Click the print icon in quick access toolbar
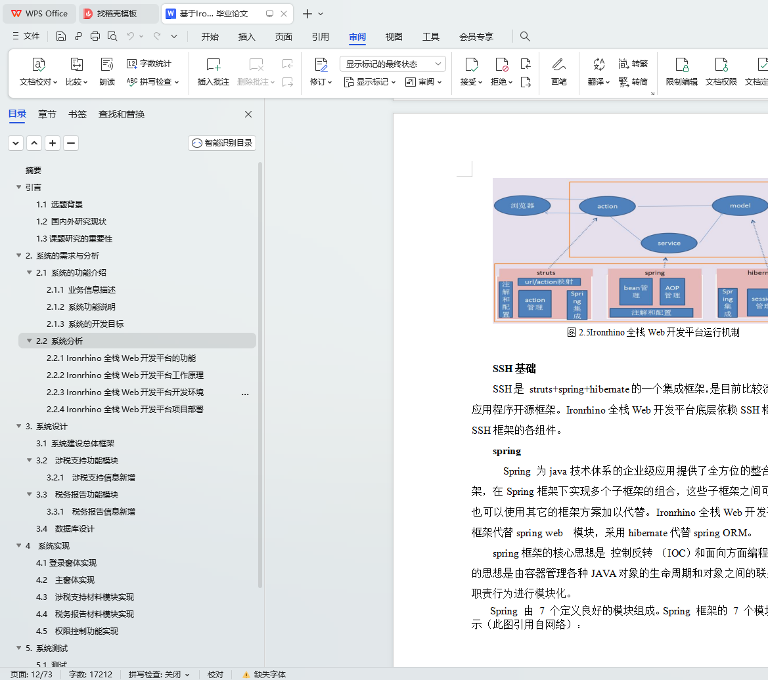This screenshot has height=680, width=768. [95, 37]
